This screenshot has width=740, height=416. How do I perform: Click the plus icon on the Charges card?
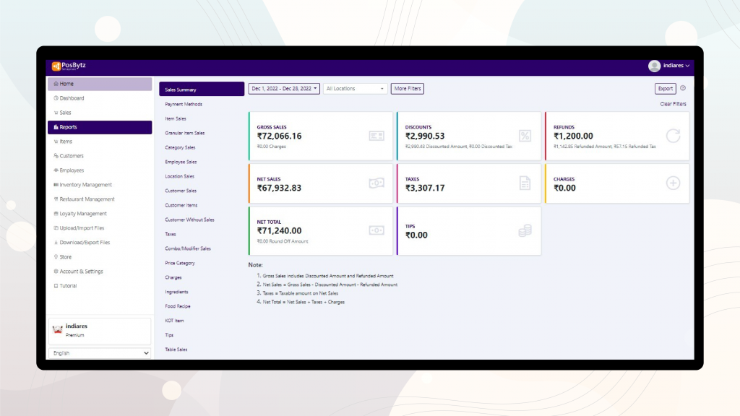point(672,183)
